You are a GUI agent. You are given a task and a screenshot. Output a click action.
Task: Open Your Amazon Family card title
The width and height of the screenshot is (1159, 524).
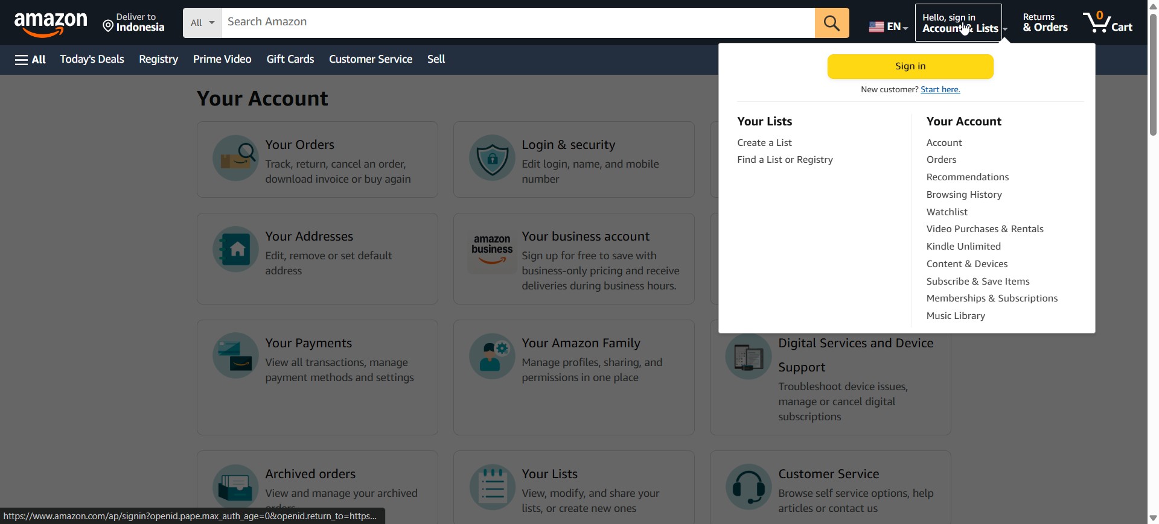coord(581,343)
